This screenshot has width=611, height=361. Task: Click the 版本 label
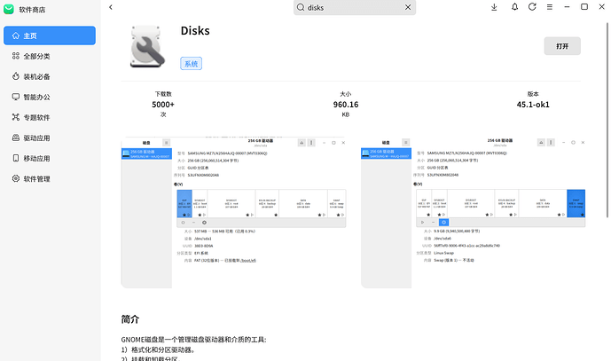point(533,94)
